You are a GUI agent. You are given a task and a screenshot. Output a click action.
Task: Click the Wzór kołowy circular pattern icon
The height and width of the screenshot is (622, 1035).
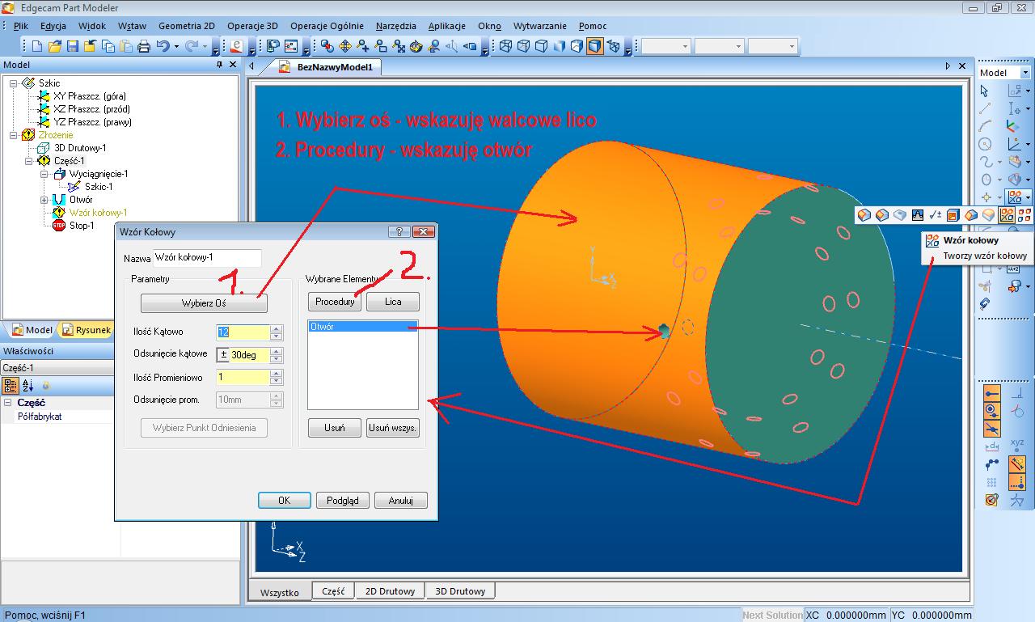(1007, 215)
